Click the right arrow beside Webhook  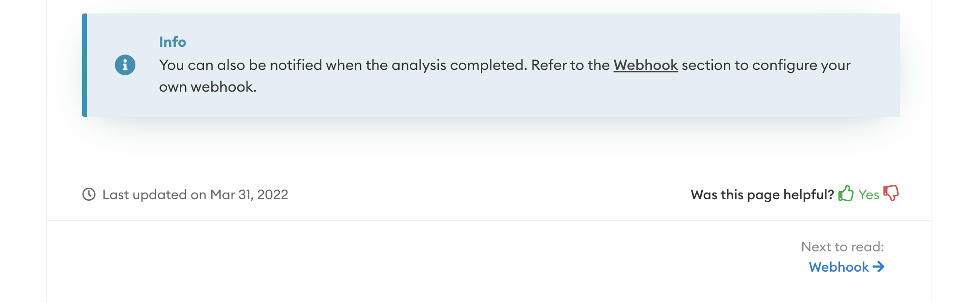click(x=879, y=267)
